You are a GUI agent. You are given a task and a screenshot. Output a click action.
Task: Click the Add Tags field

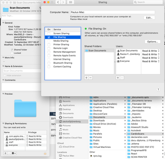[x=21, y=17]
